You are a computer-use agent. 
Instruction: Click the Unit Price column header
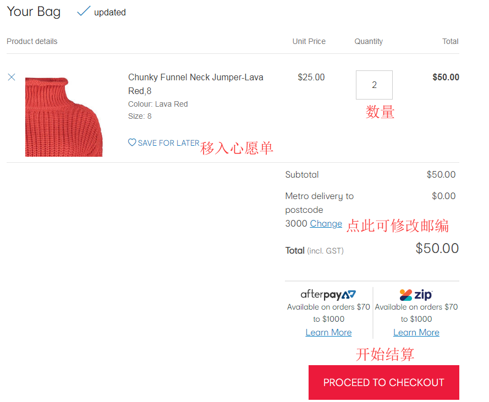309,41
